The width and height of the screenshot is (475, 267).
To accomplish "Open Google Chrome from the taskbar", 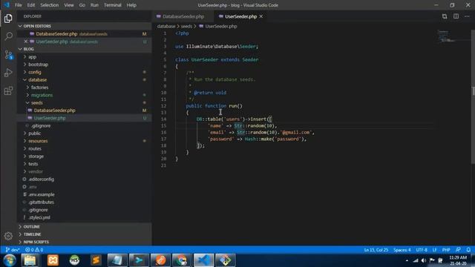I will tap(182, 260).
